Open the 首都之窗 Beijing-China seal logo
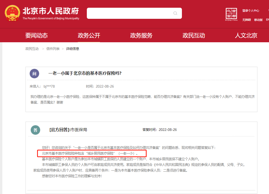Viewport: 269px width, 194px height. (x=231, y=14)
